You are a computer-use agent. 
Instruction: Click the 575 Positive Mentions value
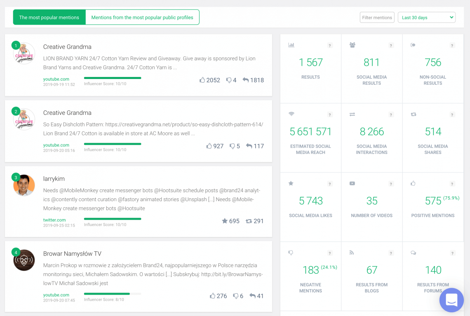point(433,201)
